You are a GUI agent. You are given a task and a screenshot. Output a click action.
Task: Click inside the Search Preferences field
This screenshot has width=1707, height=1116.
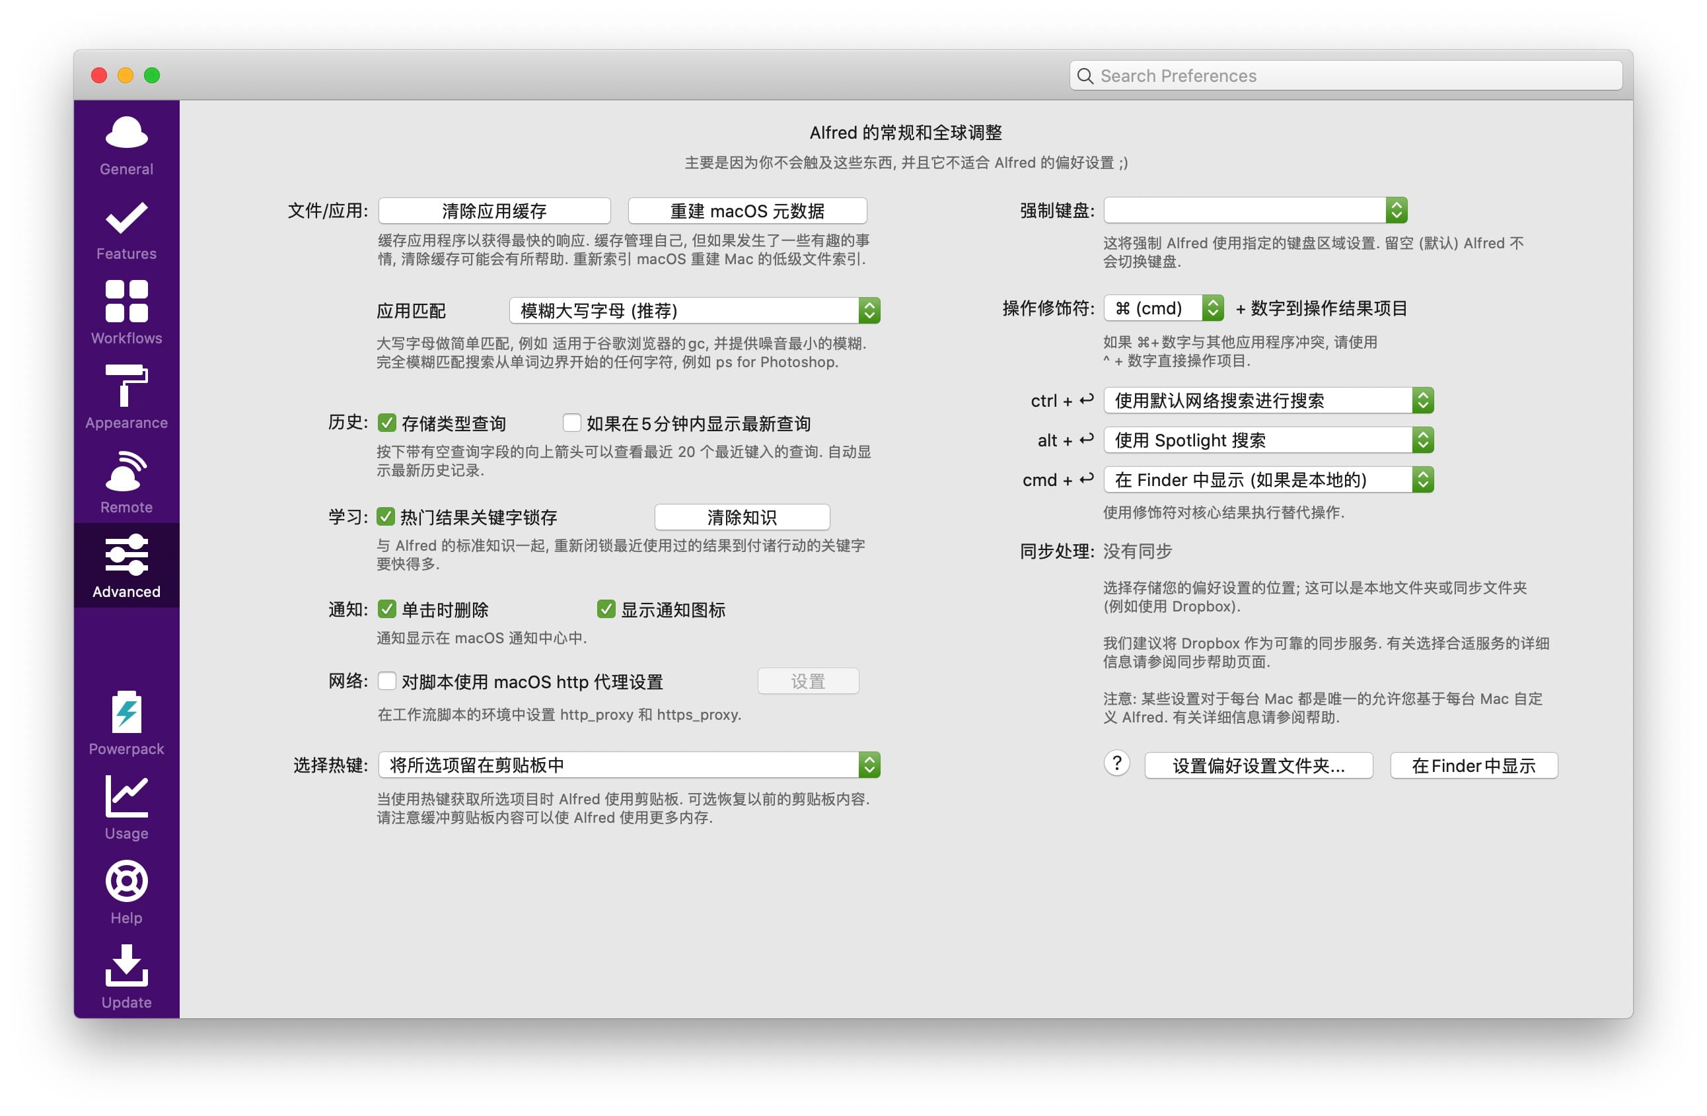click(x=1345, y=75)
